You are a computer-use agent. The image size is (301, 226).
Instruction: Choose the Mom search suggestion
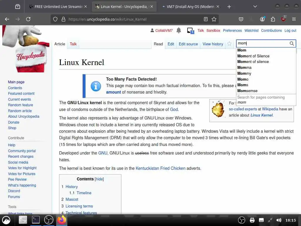(266, 50)
